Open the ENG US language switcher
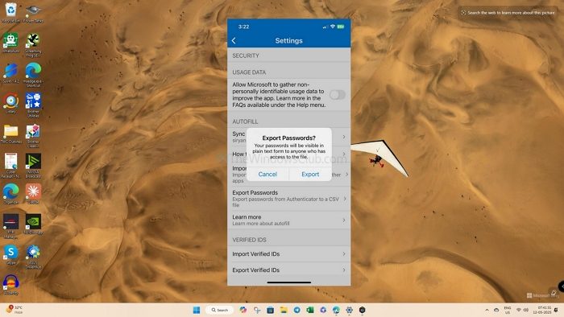 tap(508, 311)
